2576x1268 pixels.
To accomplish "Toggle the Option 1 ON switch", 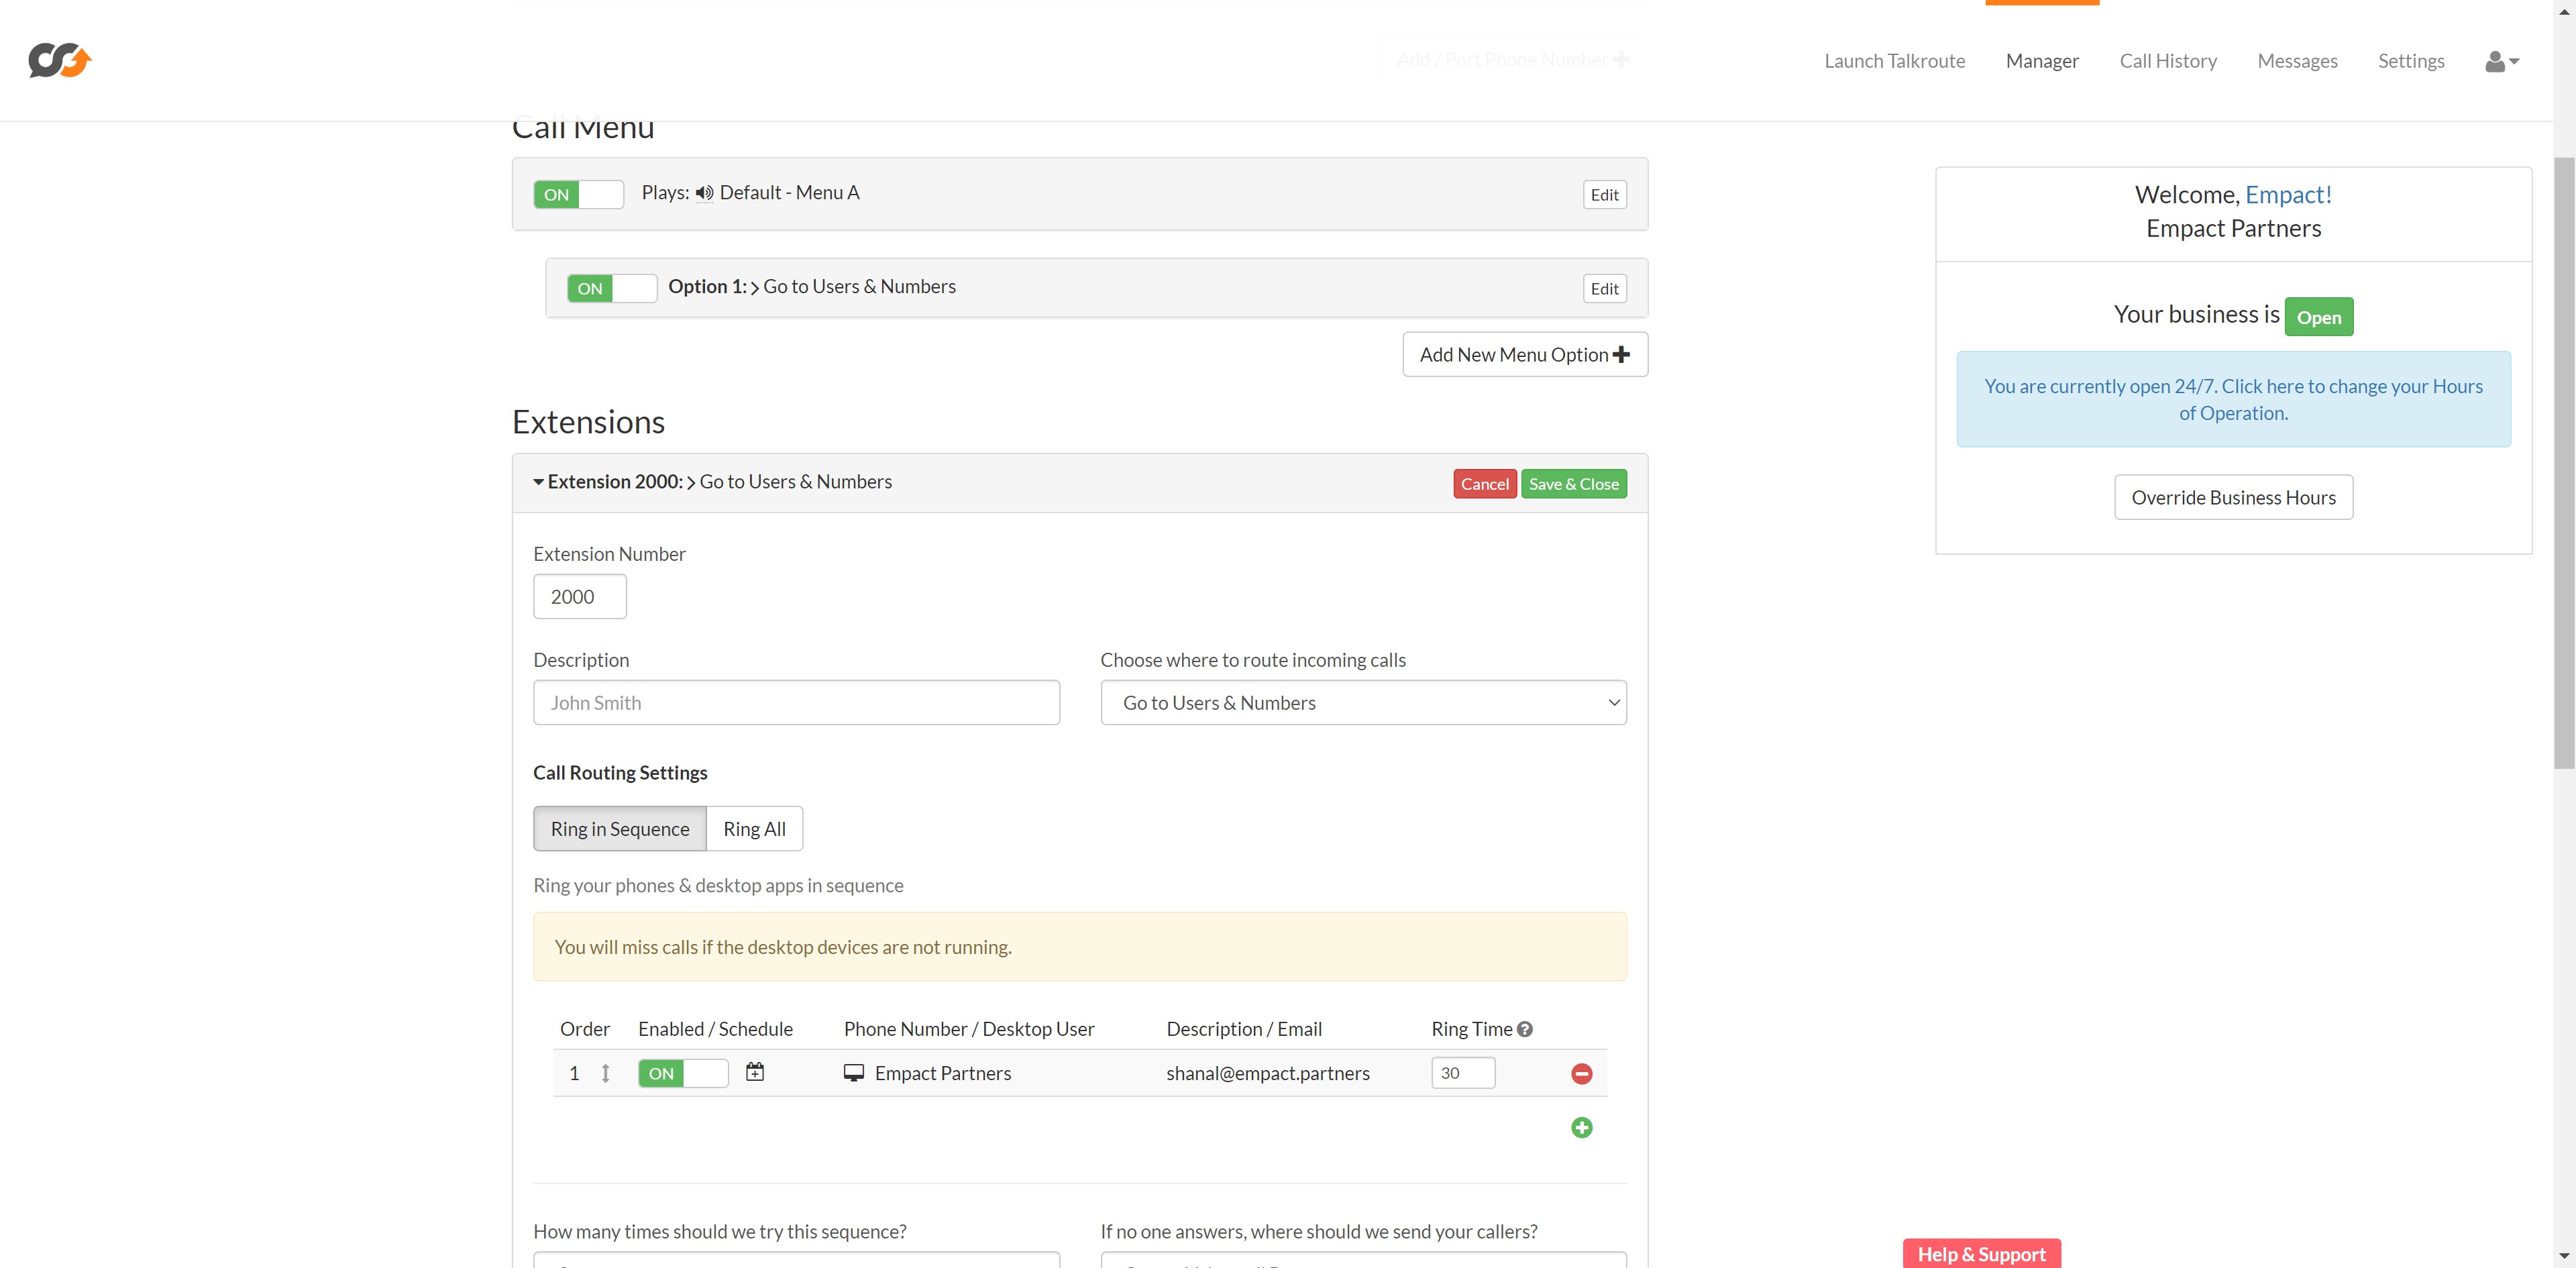I will click(x=611, y=288).
